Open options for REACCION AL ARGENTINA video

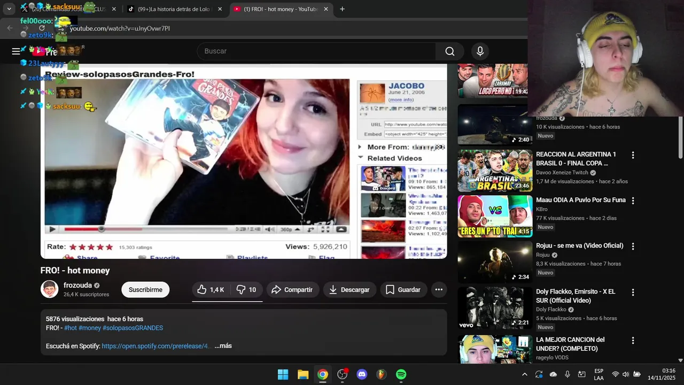click(x=633, y=155)
